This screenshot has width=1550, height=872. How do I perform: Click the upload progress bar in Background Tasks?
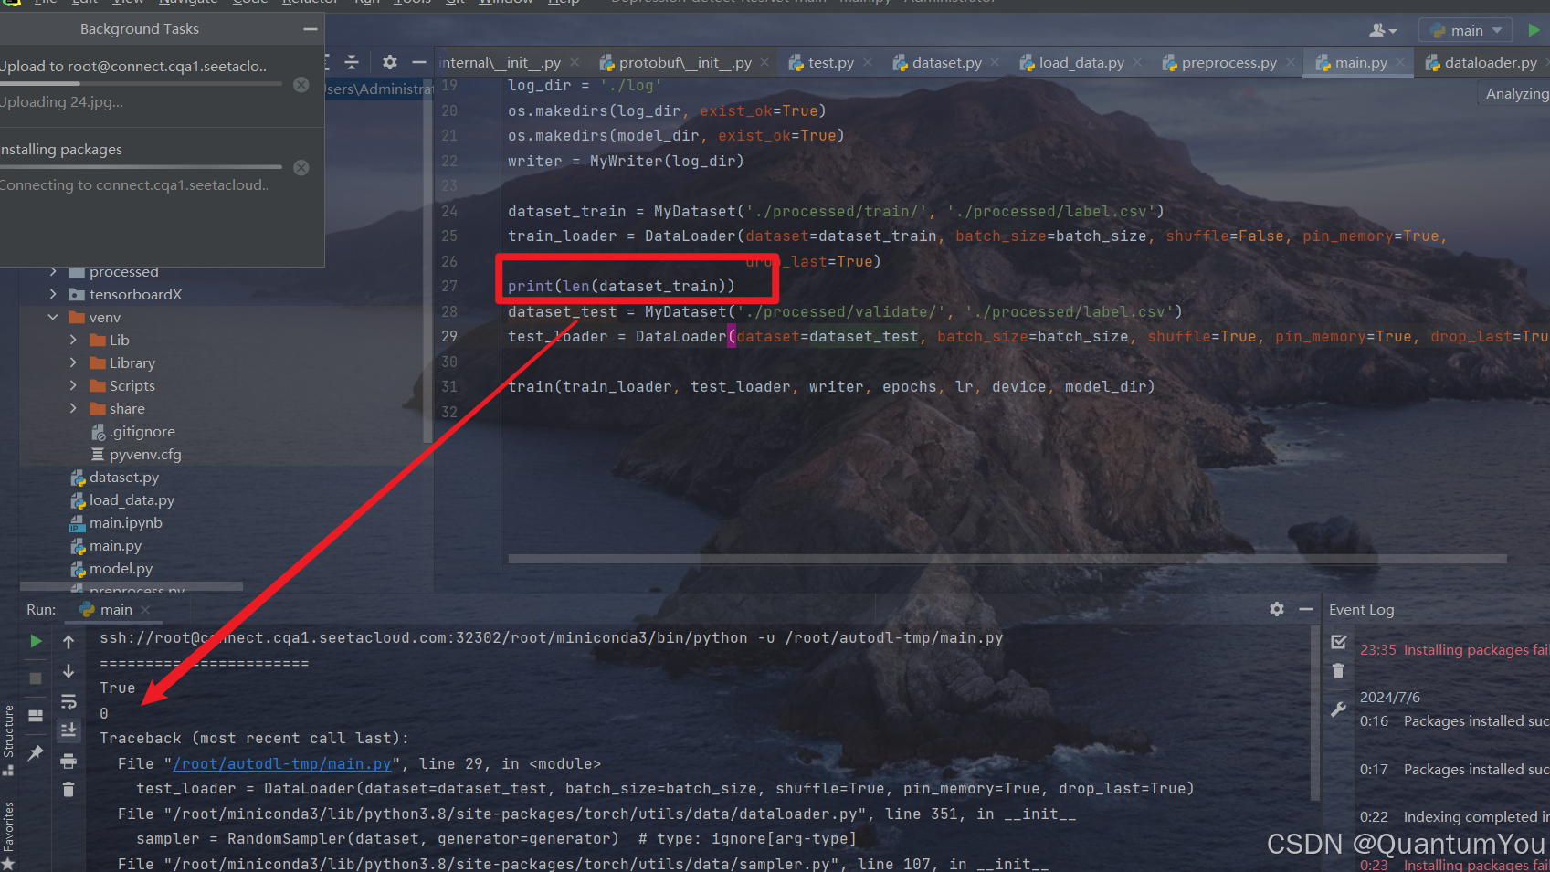pos(141,84)
